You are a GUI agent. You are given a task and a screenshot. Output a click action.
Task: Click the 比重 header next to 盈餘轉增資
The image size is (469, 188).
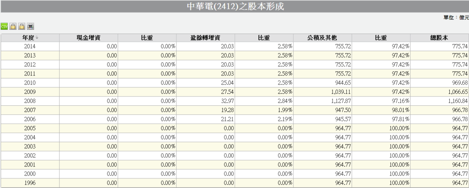tap(264, 38)
